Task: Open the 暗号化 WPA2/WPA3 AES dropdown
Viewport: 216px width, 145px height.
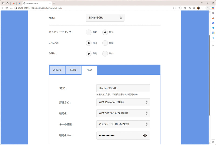Action: [123, 113]
